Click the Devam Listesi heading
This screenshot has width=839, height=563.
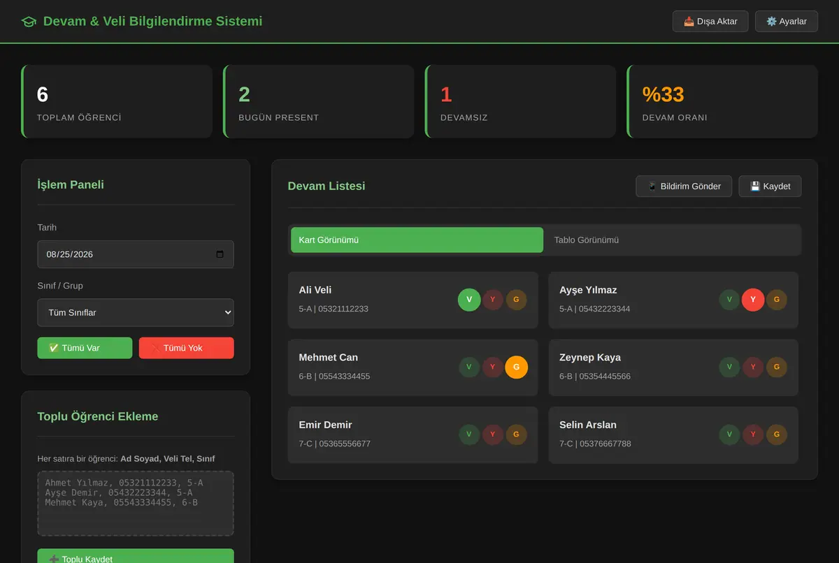pos(327,186)
